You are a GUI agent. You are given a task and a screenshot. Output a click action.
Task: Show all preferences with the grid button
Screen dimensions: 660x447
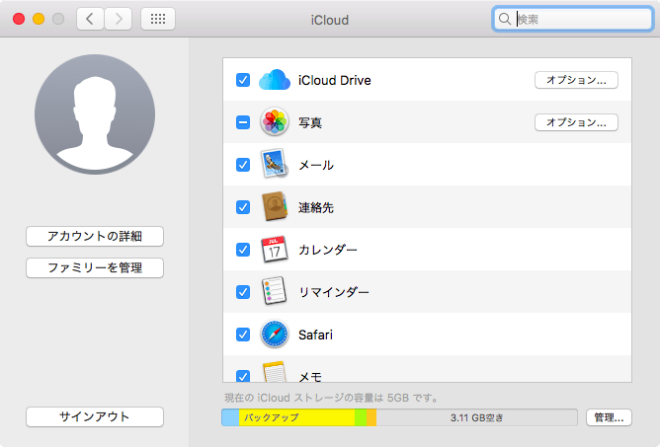(158, 19)
